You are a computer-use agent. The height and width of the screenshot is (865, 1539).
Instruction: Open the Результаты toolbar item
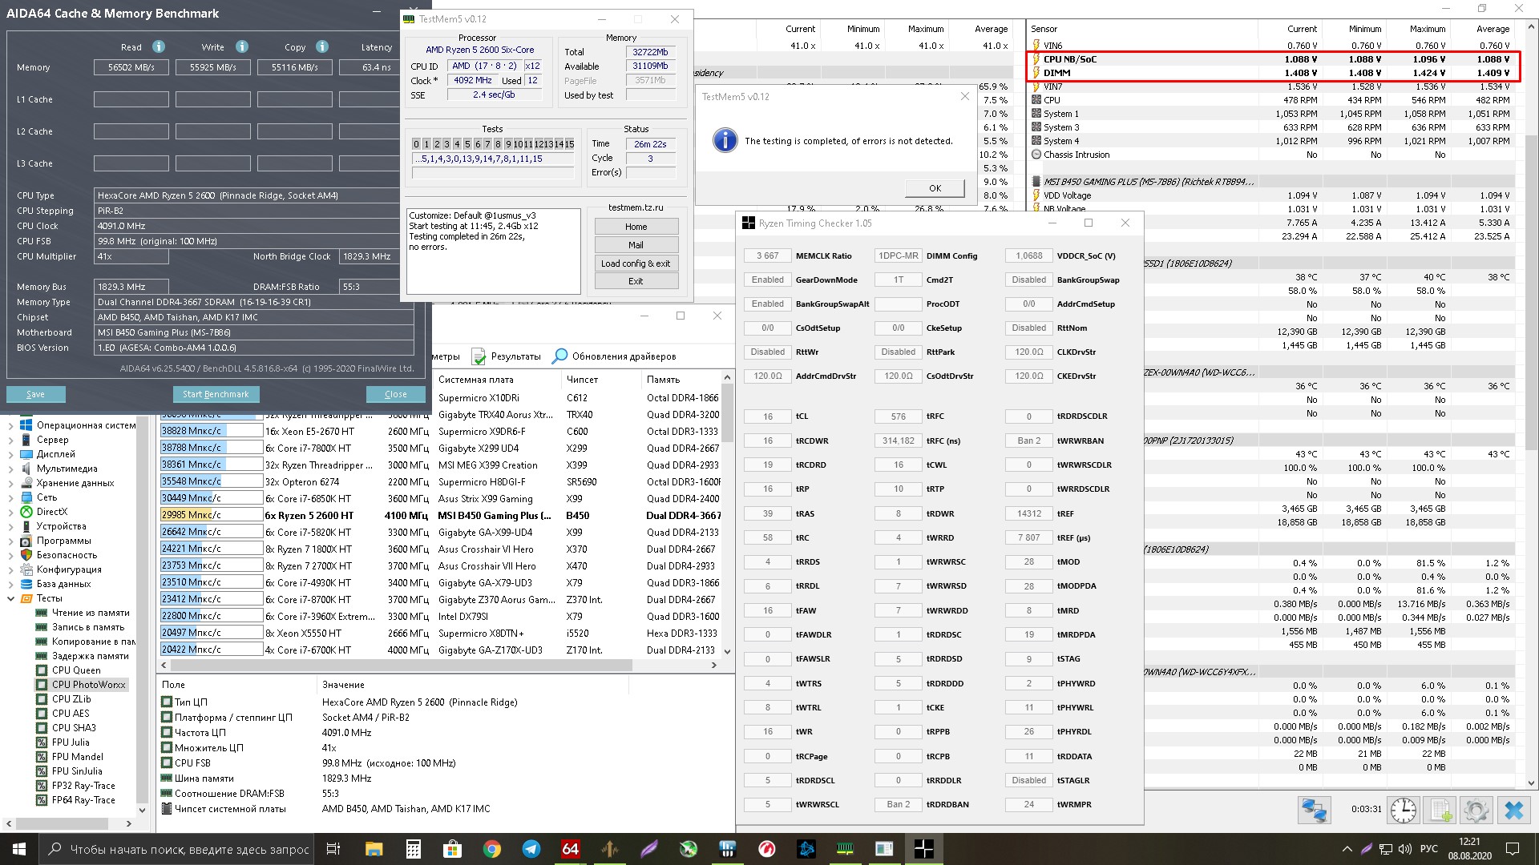pyautogui.click(x=507, y=356)
